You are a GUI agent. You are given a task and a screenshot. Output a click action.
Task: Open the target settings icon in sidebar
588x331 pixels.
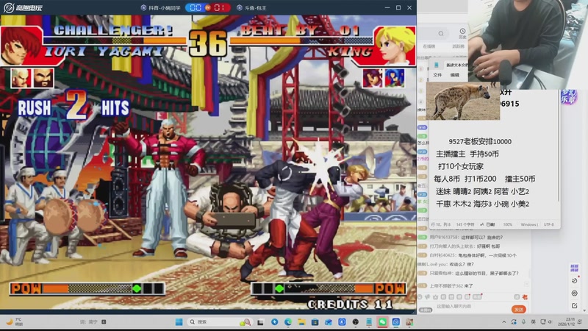[x=575, y=293]
